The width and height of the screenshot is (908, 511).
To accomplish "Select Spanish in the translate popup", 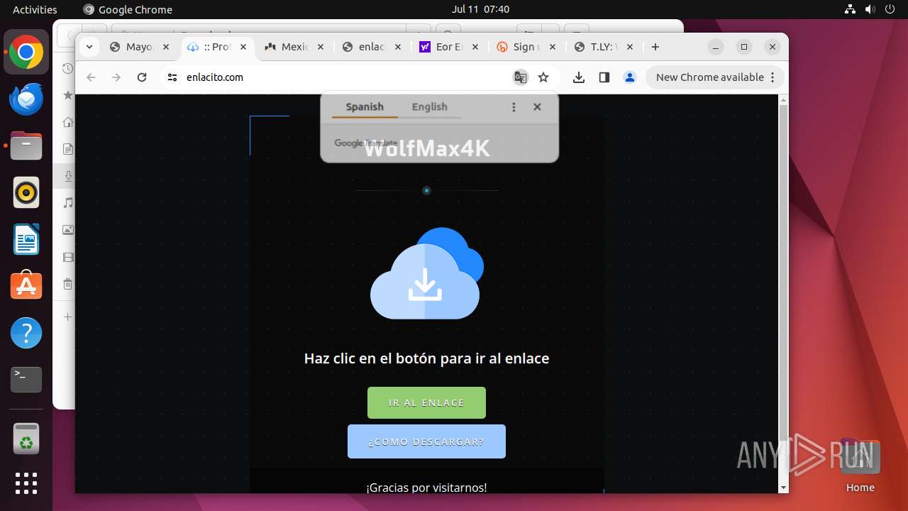I will tap(365, 106).
